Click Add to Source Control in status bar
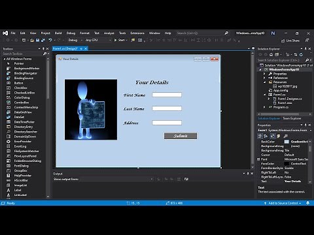Viewport: 314px width, 235px height. coord(283,203)
